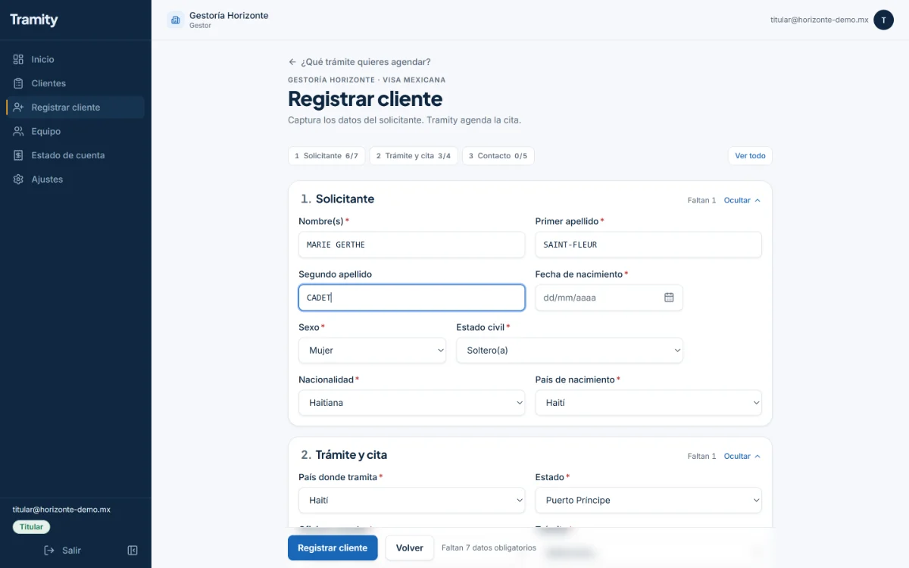The image size is (909, 568).
Task: Click the Gestoría Horizonte name in header
Action: [229, 15]
